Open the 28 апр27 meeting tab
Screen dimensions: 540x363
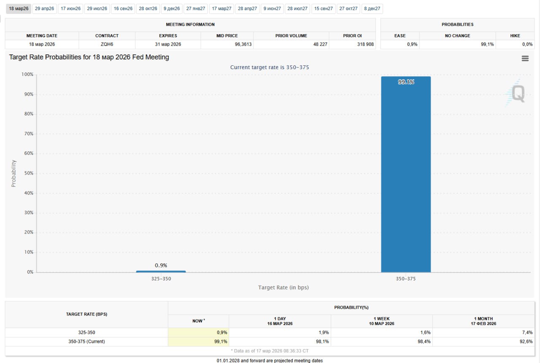coord(247,8)
